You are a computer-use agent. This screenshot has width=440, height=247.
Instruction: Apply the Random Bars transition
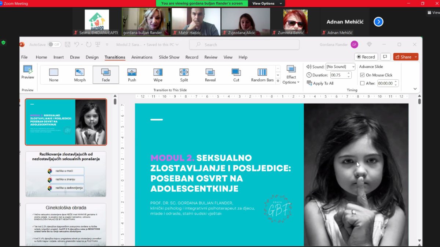tap(262, 75)
